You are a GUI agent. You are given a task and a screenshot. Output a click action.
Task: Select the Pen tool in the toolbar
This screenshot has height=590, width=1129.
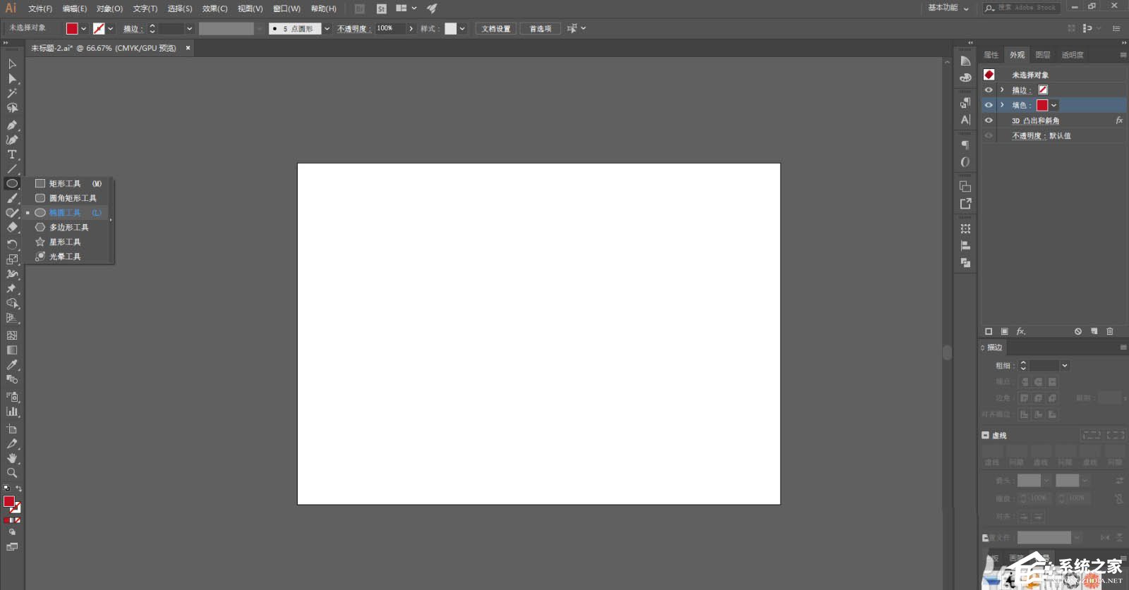tap(12, 125)
